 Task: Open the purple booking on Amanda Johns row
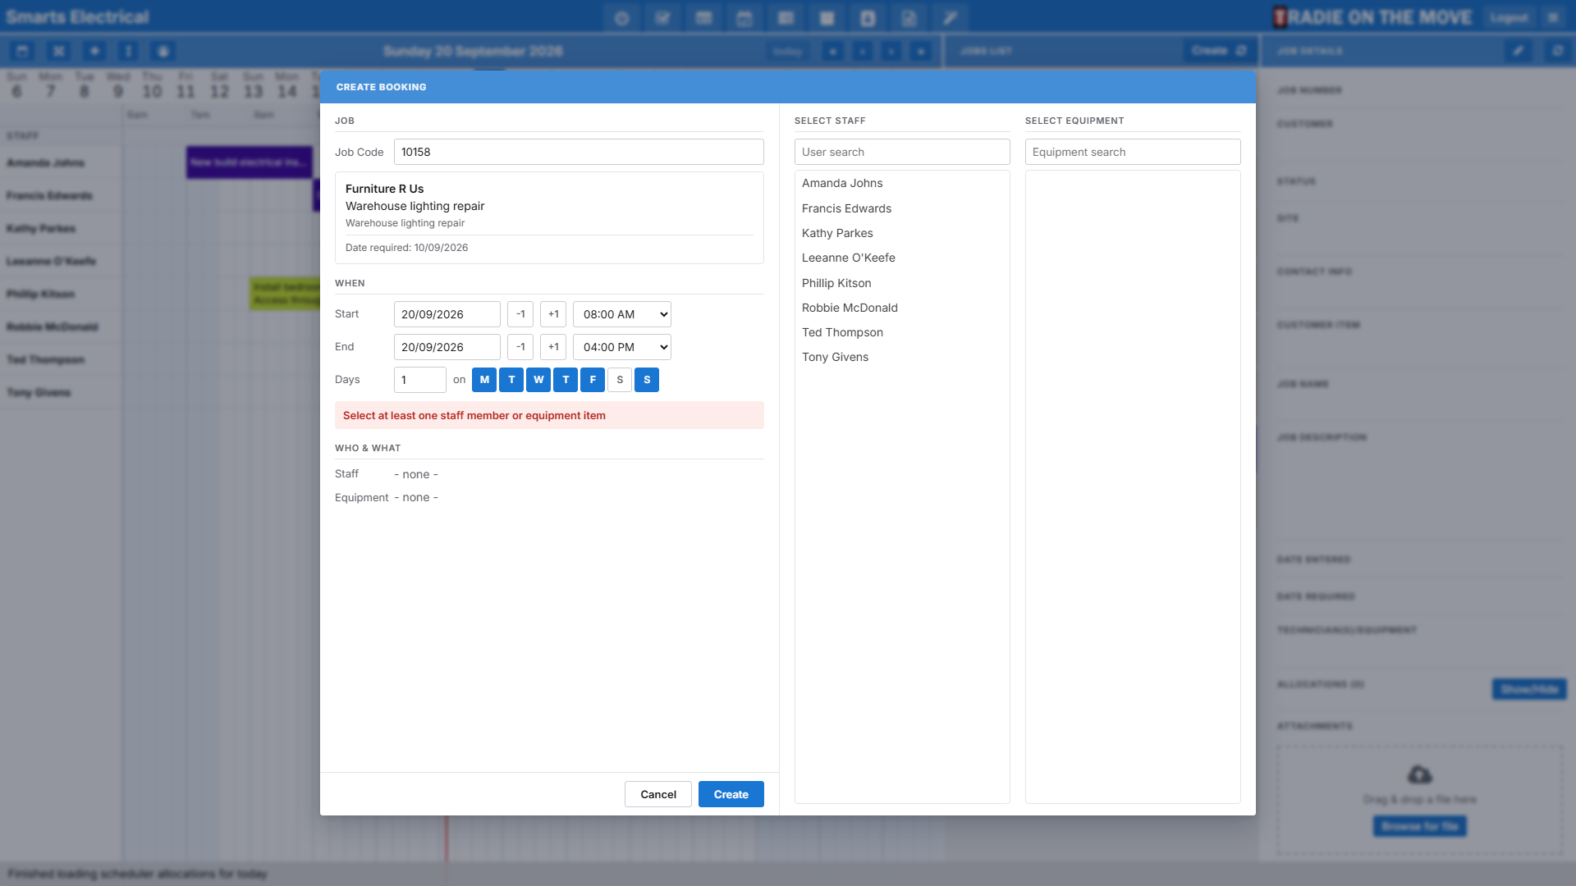tap(250, 162)
